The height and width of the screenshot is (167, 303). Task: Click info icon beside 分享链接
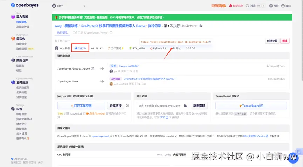(127, 106)
